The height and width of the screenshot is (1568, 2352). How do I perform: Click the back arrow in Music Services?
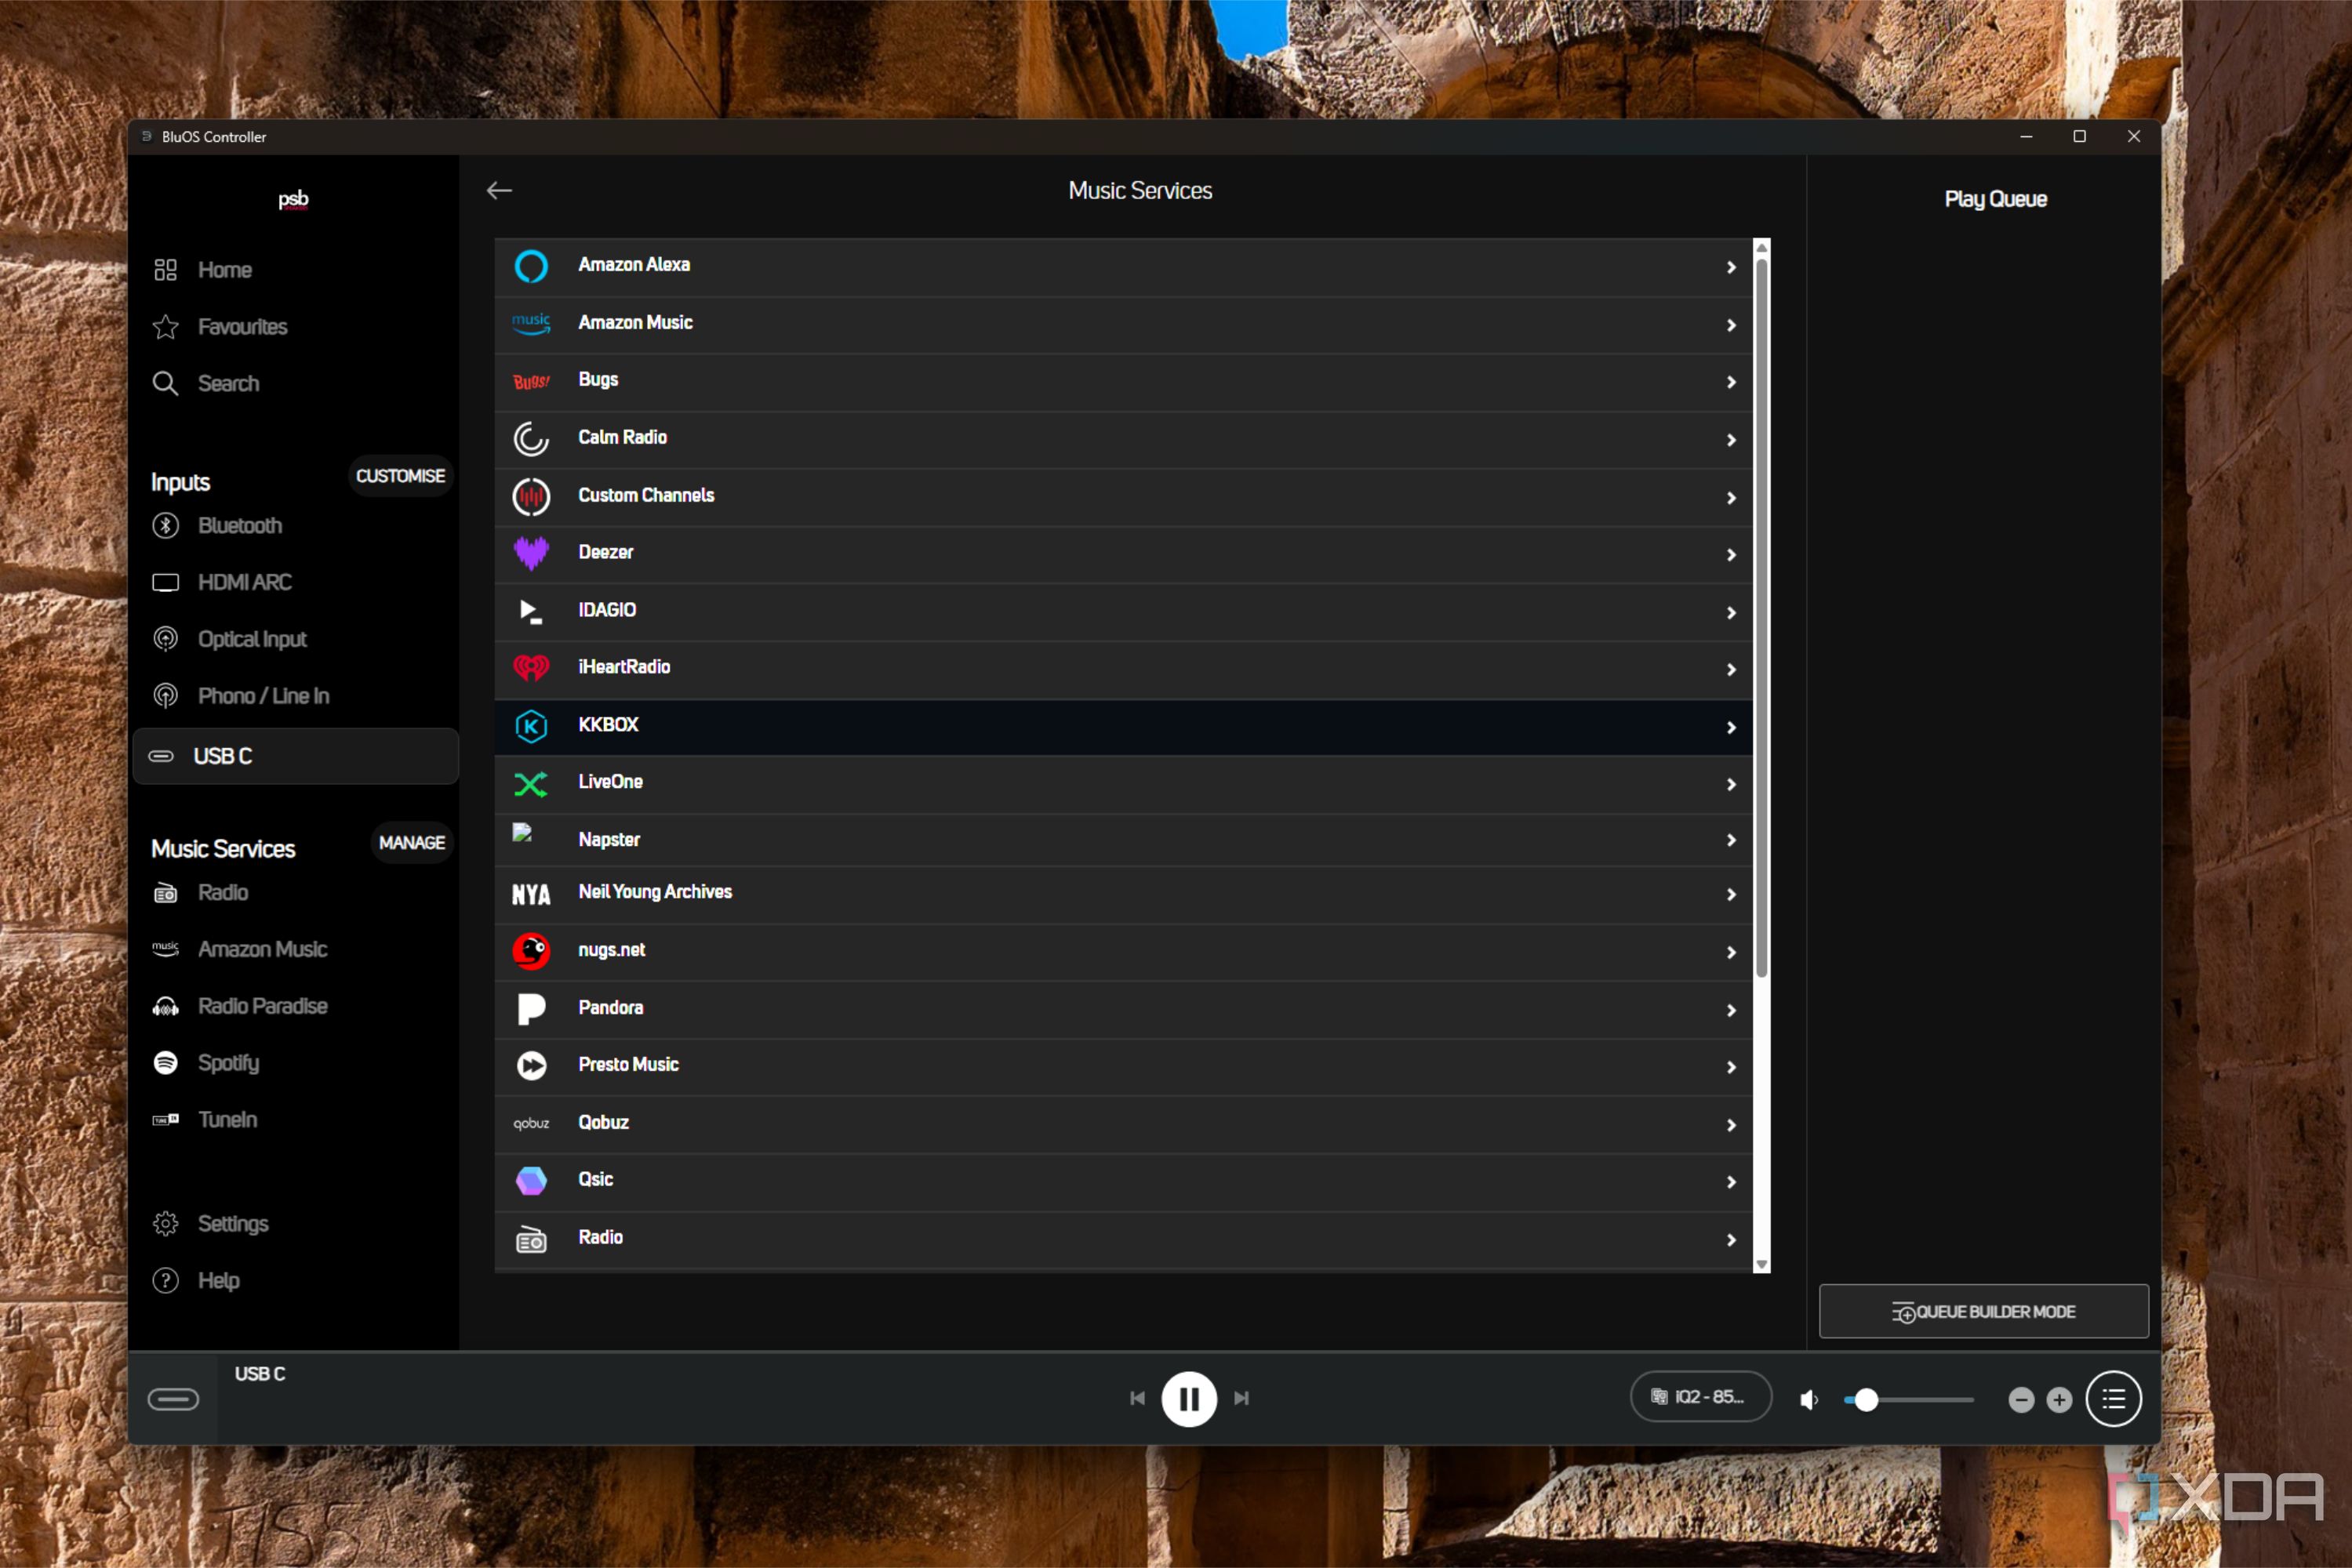(x=500, y=190)
